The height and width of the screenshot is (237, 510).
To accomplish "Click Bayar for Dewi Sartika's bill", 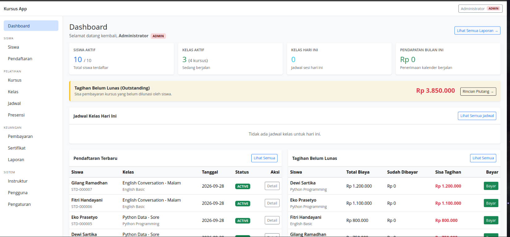I will tap(491, 186).
